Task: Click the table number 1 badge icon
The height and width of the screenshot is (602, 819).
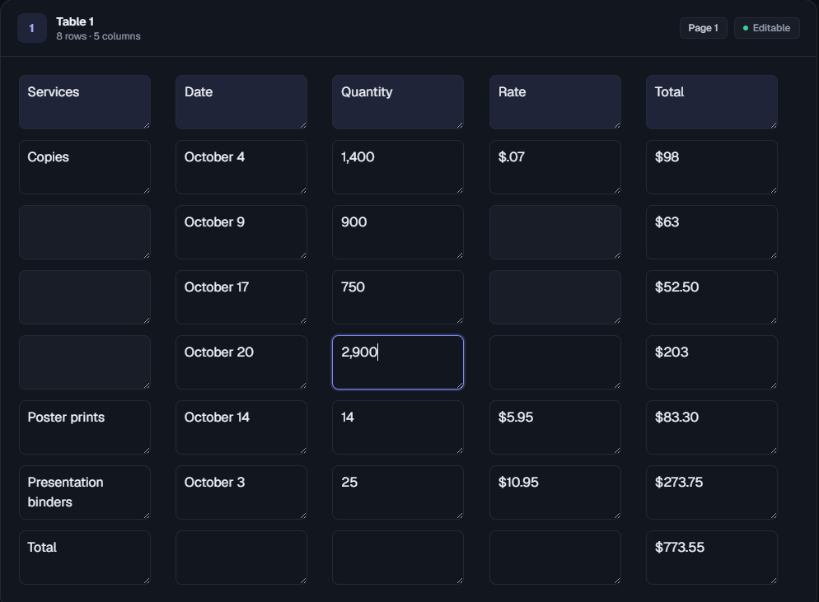Action: tap(32, 28)
